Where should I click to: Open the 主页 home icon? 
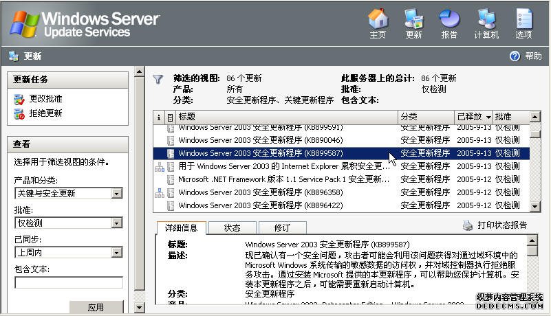378,19
